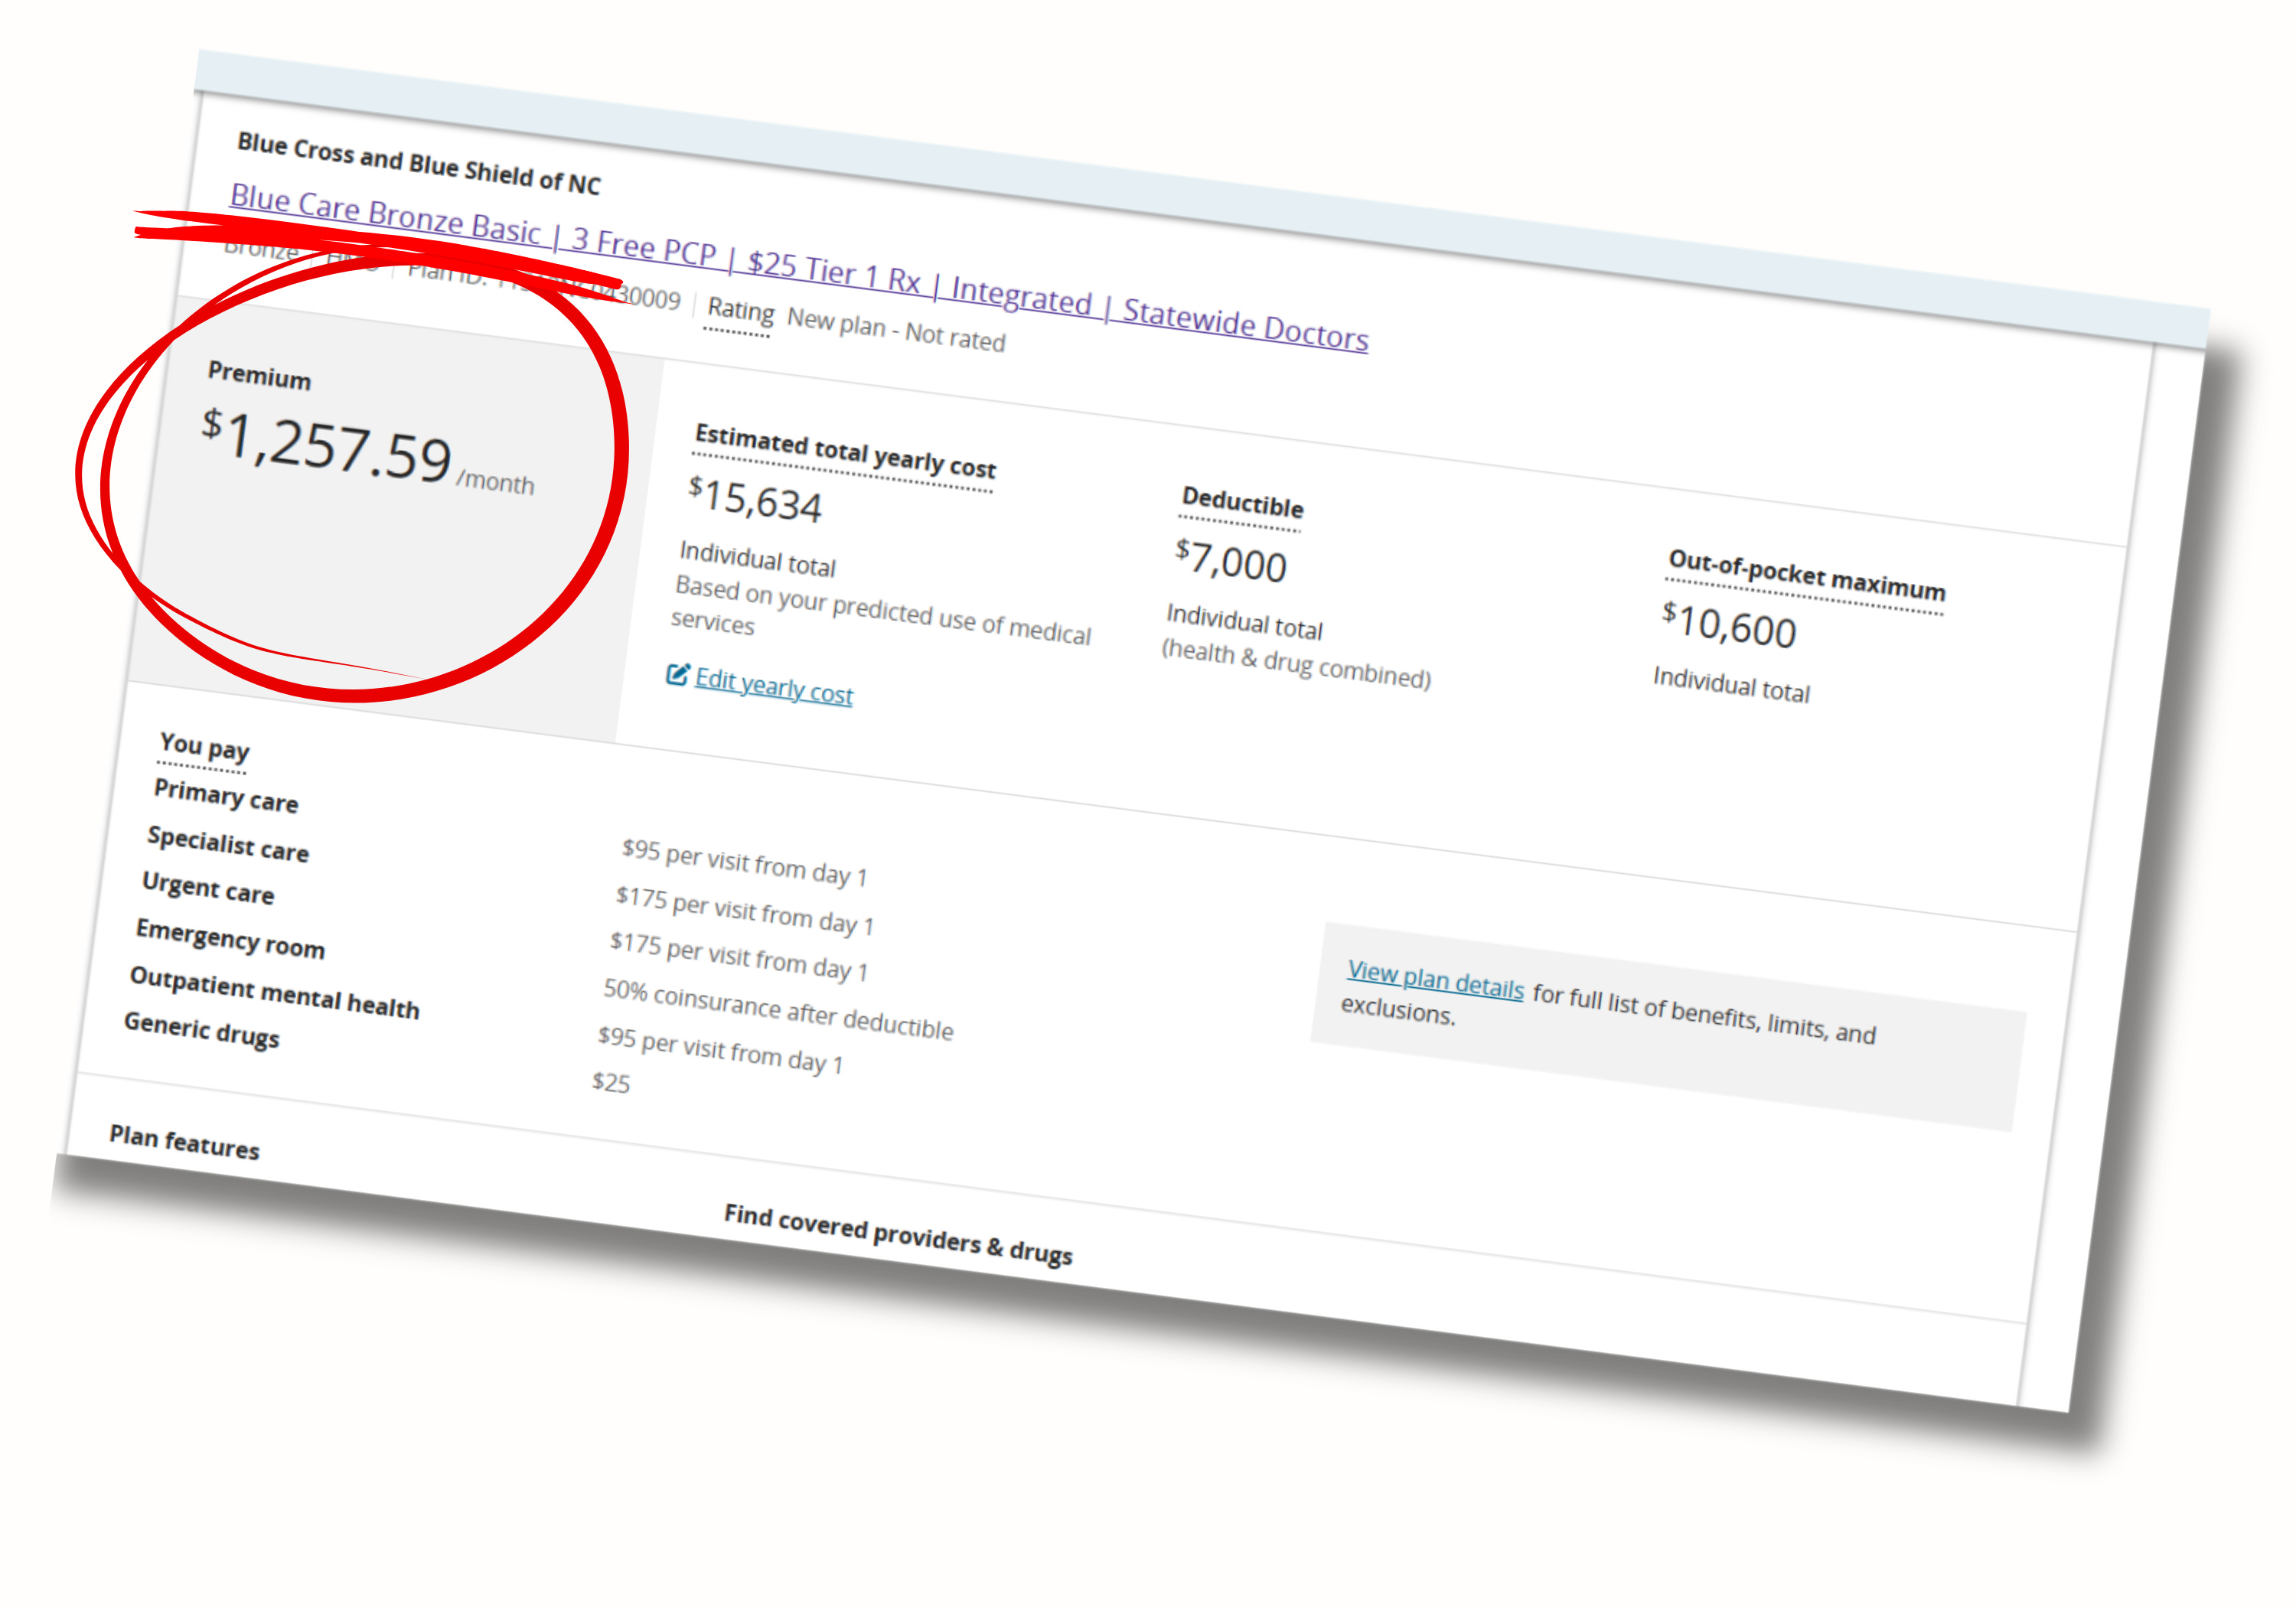This screenshot has width=2296, height=1607.
Task: Click the Edit yearly cost link
Action: click(x=774, y=686)
